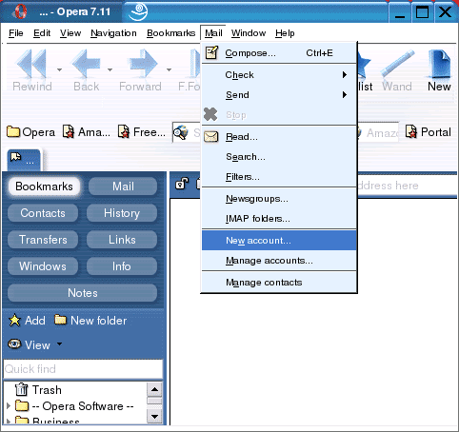Click the address field
The image size is (459, 432).
(x=407, y=186)
